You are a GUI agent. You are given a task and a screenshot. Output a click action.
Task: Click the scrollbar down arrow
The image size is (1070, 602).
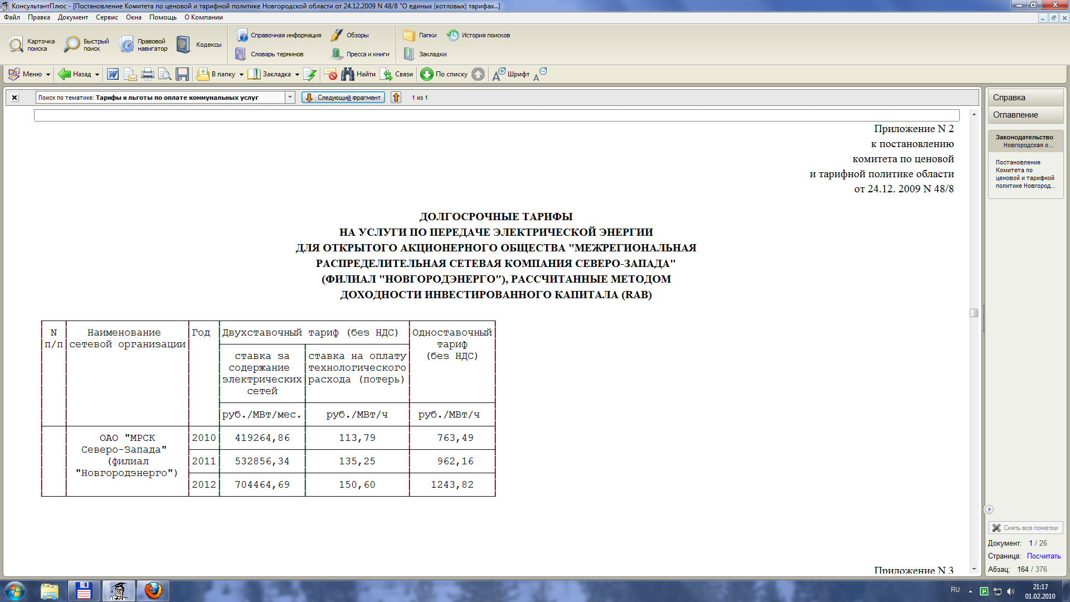tap(974, 569)
